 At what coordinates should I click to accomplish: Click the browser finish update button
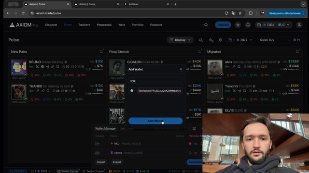point(286,13)
